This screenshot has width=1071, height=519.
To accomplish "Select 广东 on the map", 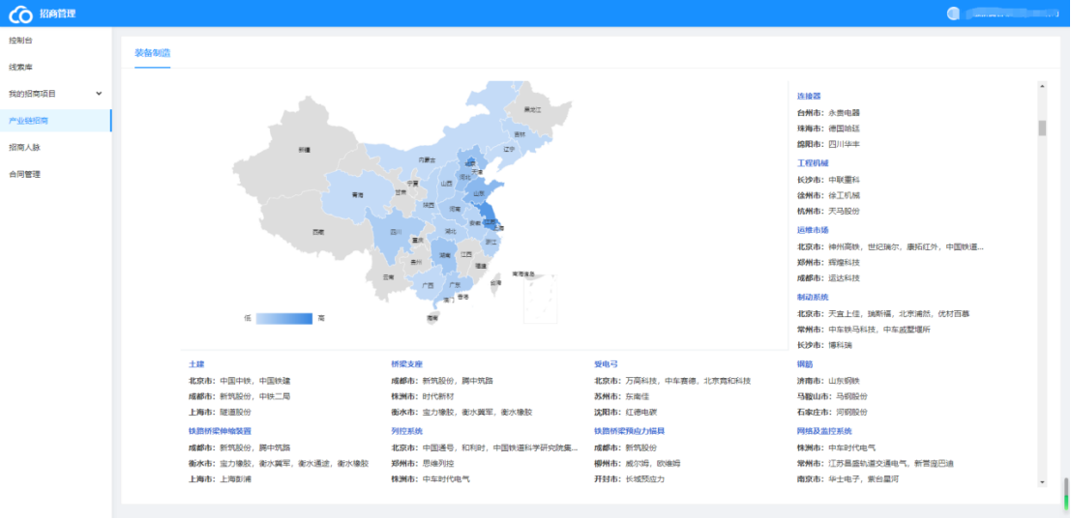I will [x=454, y=284].
